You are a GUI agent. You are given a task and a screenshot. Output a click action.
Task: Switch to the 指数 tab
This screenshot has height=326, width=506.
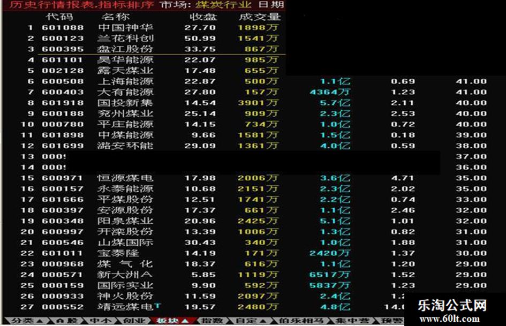click(x=212, y=321)
